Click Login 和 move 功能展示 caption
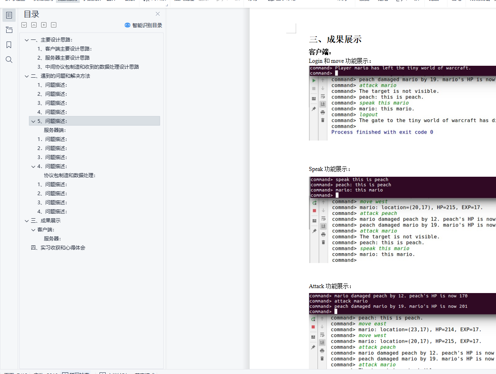Screen dimensions: 496x374 pos(340,61)
